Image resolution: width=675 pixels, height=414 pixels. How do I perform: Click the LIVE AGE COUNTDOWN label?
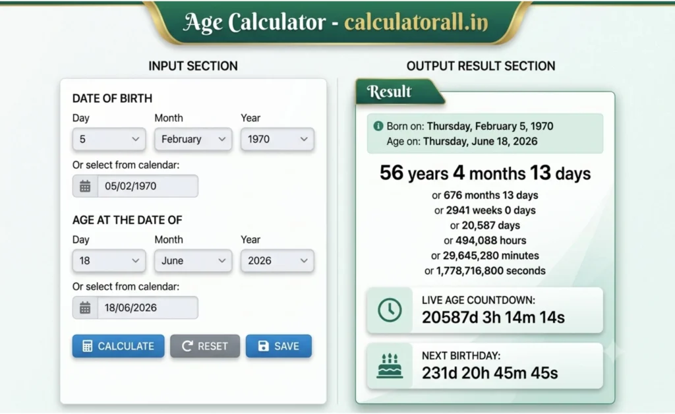[x=479, y=300]
